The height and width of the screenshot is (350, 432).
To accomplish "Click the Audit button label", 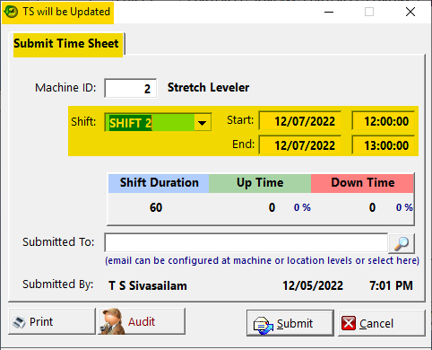I will pos(142,322).
